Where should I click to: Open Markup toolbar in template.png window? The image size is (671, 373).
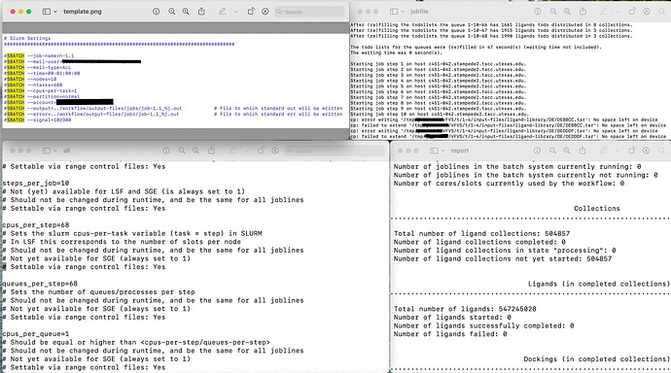[265, 12]
